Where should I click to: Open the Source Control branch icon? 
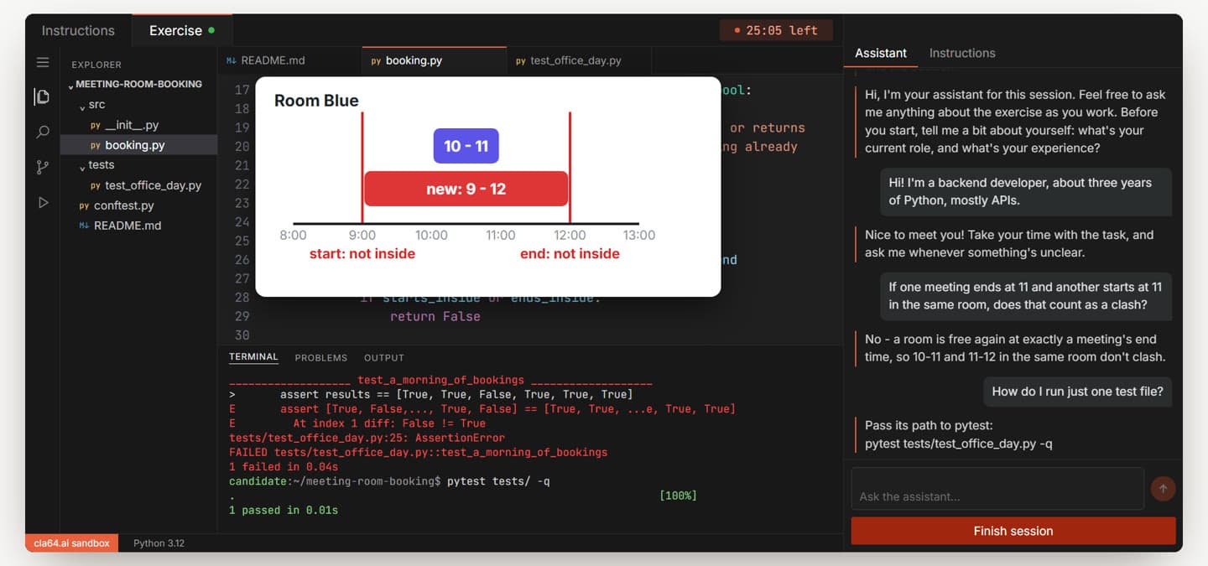coord(43,168)
